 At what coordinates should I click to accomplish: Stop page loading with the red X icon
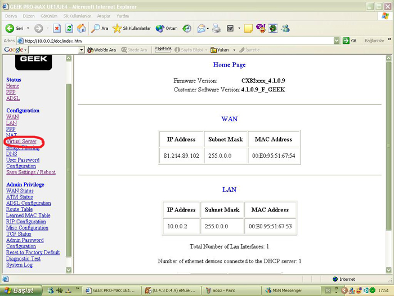[57, 28]
